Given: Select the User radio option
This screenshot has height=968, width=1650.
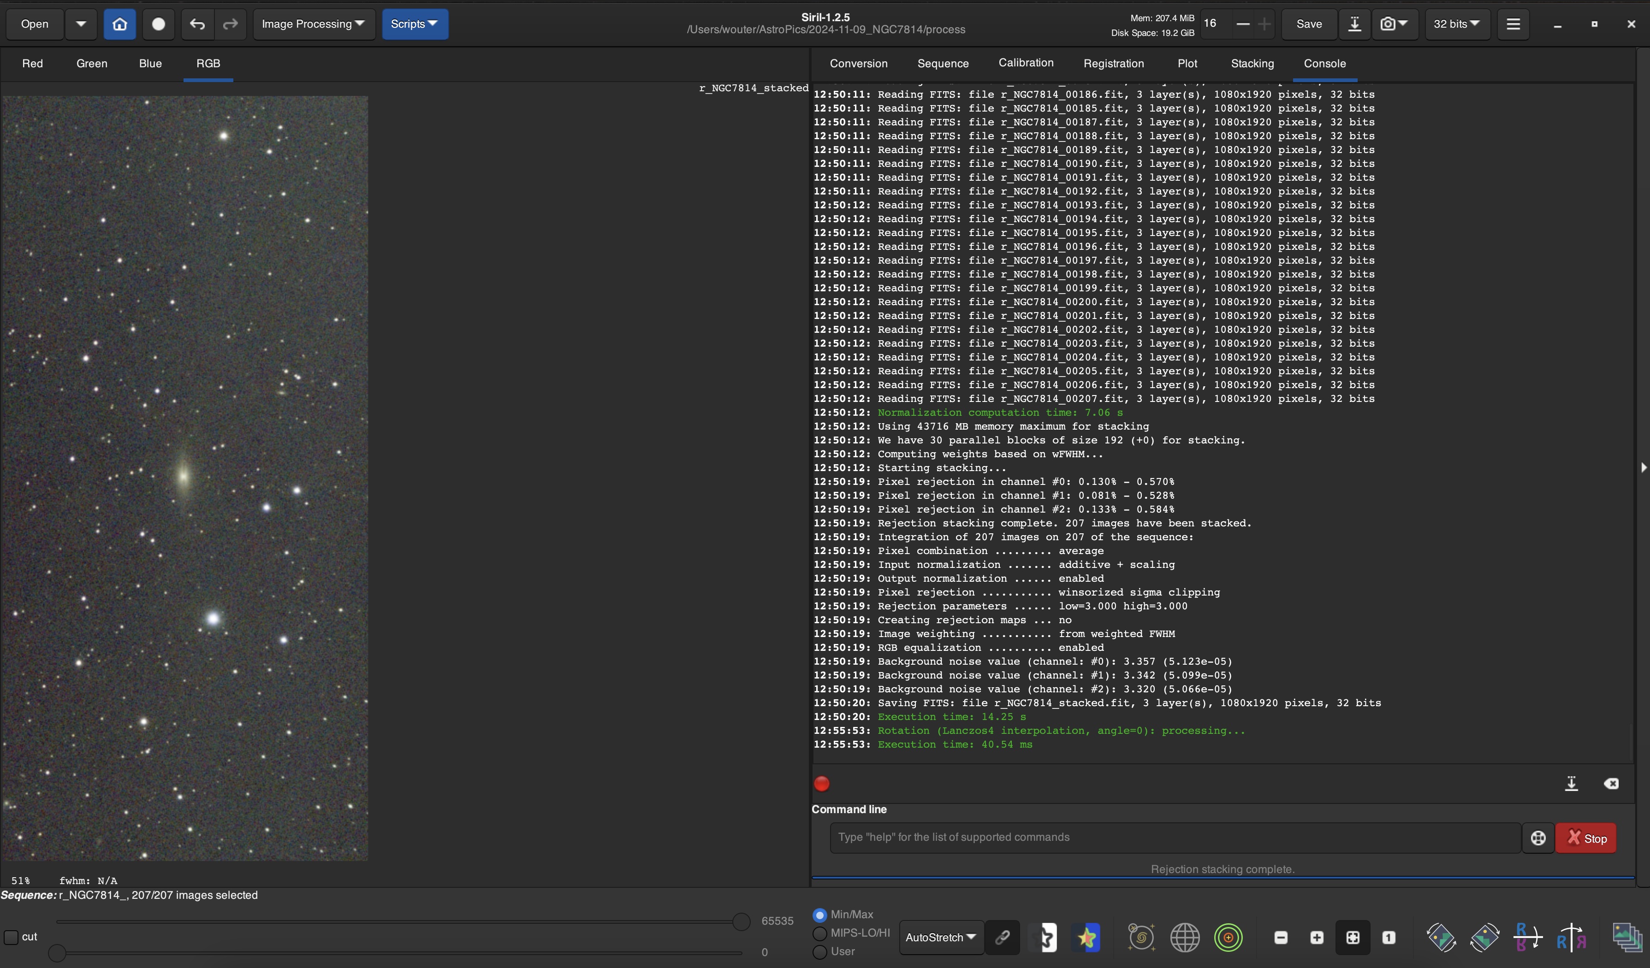Looking at the screenshot, I should pyautogui.click(x=820, y=952).
